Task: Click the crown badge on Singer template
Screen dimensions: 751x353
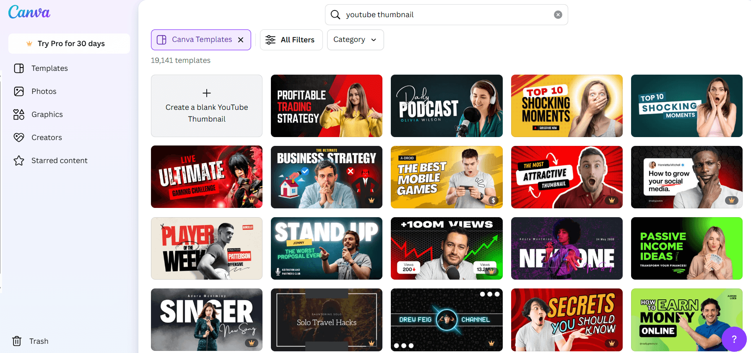Action: coord(252,343)
